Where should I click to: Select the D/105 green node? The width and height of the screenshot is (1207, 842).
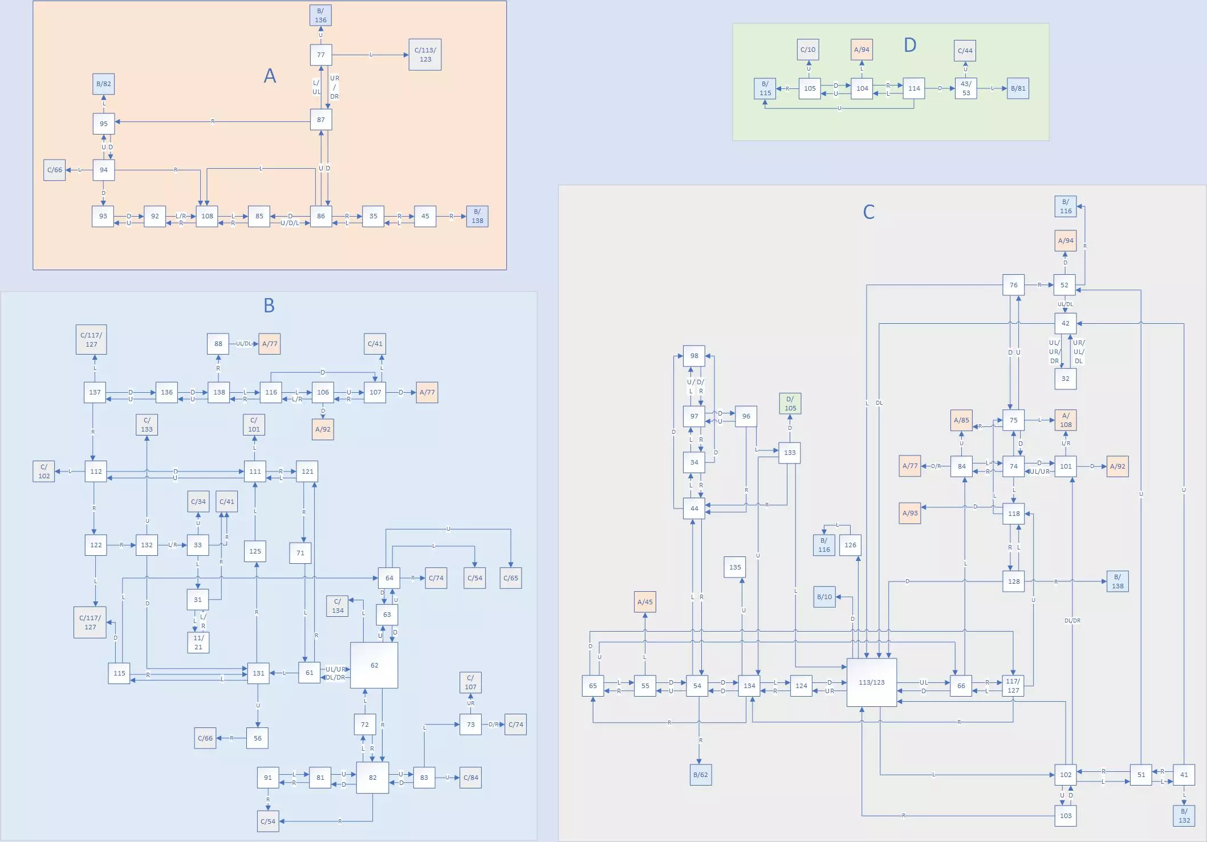(x=790, y=404)
